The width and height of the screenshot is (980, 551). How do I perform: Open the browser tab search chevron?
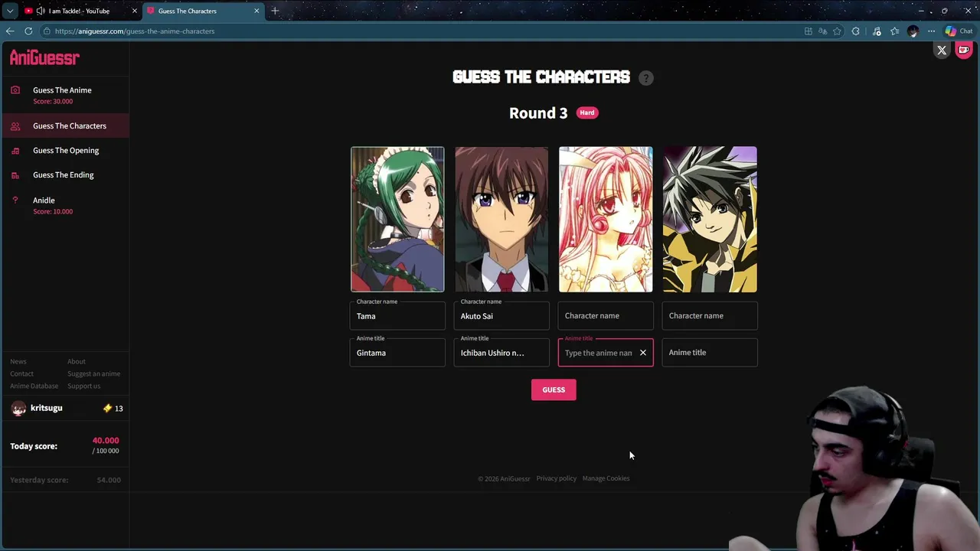[x=9, y=11]
